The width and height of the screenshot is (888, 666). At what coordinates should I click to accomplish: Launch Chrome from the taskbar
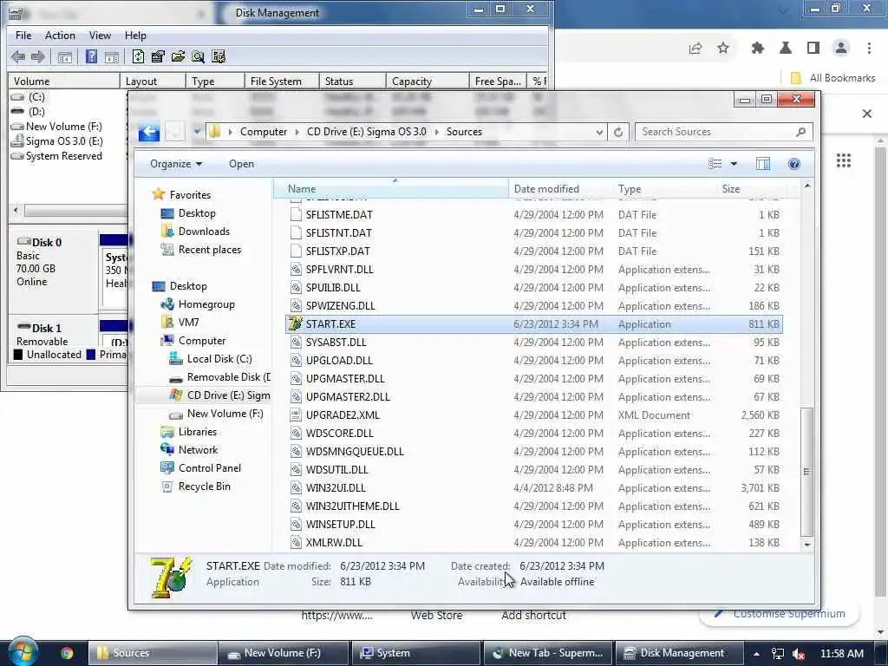(x=67, y=653)
